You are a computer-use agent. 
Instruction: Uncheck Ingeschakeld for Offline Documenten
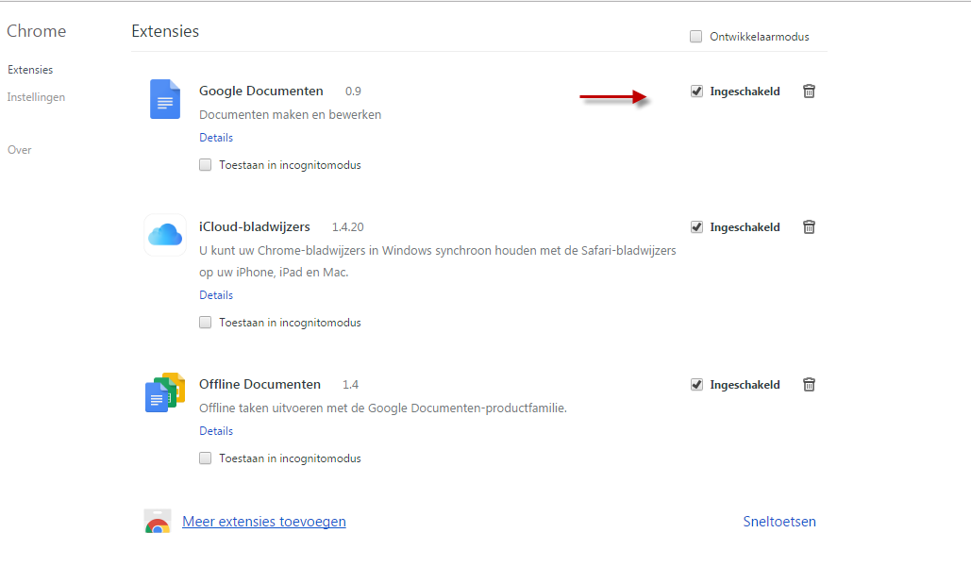pyautogui.click(x=696, y=385)
